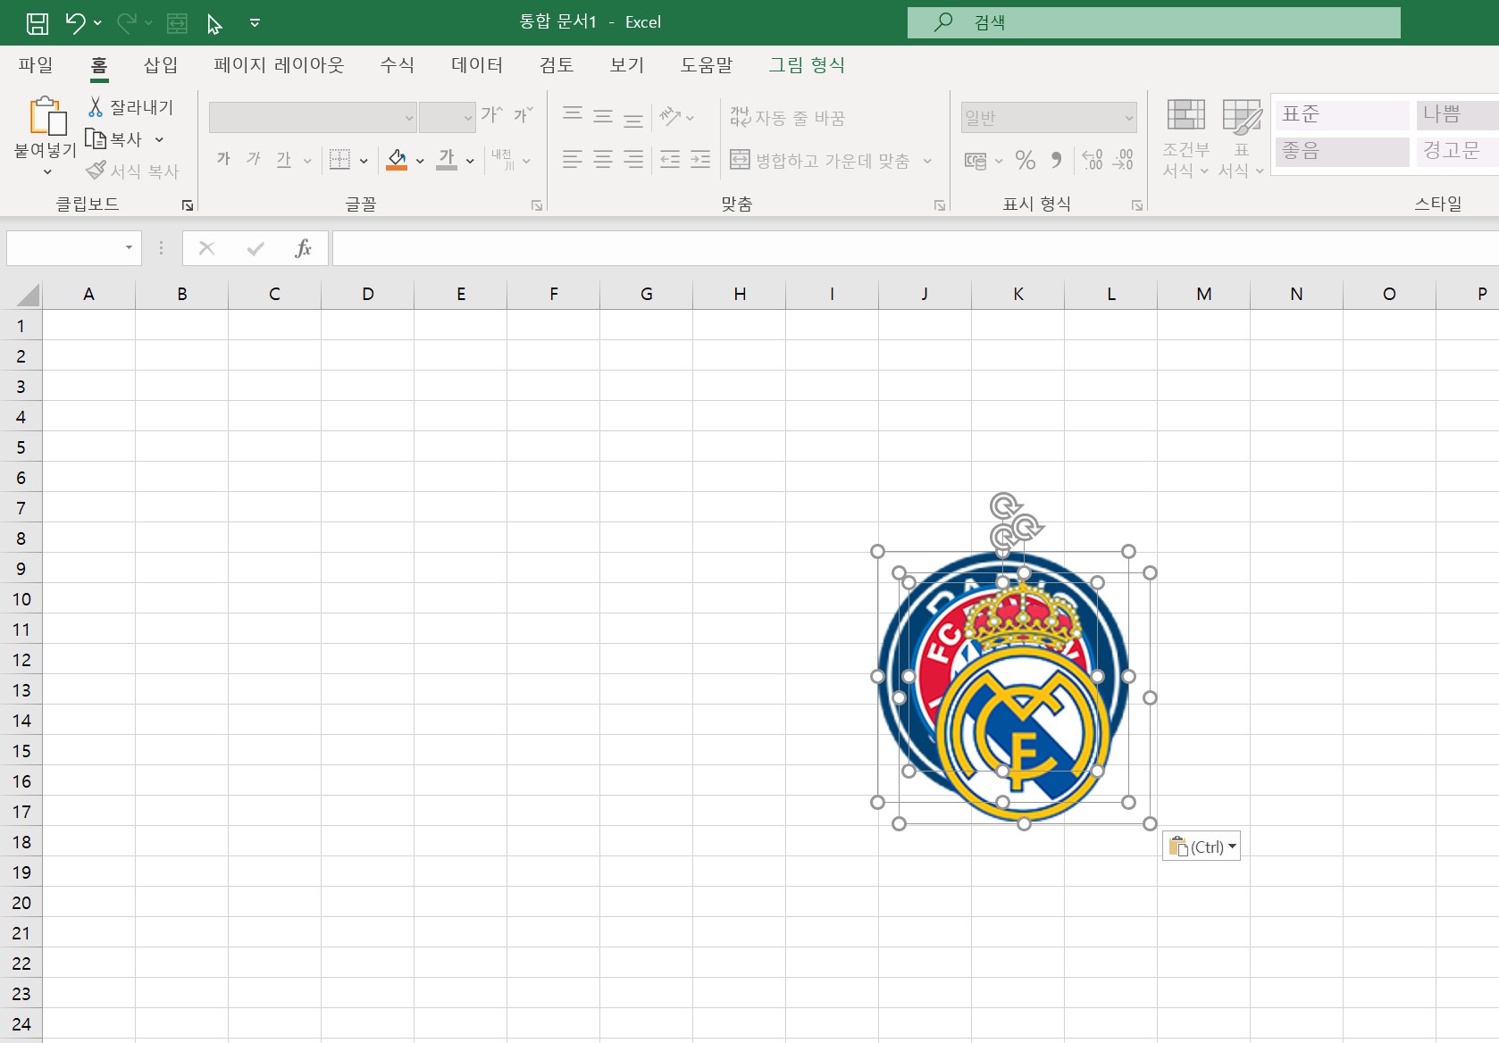Toggle italic 가 formatting

coord(254,159)
